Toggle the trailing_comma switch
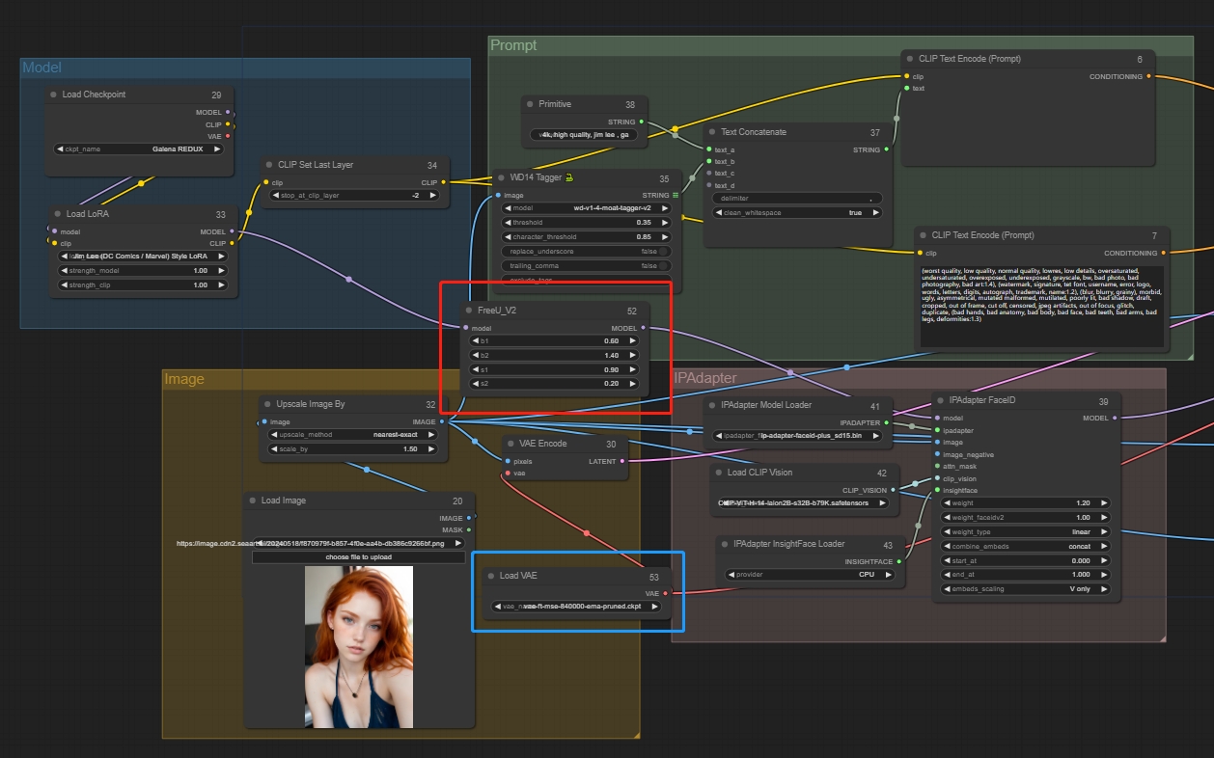The height and width of the screenshot is (758, 1214). point(664,265)
